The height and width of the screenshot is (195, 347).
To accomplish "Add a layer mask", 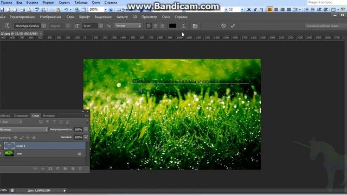I will (50, 168).
